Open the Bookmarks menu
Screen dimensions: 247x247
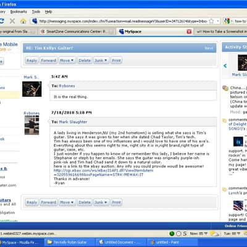tap(19, 12)
